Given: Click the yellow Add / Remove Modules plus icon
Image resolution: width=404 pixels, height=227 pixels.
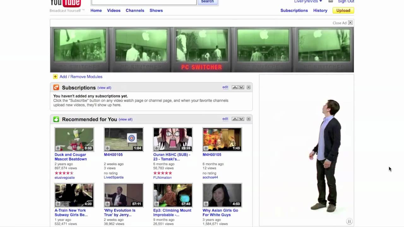Looking at the screenshot, I should tap(55, 77).
